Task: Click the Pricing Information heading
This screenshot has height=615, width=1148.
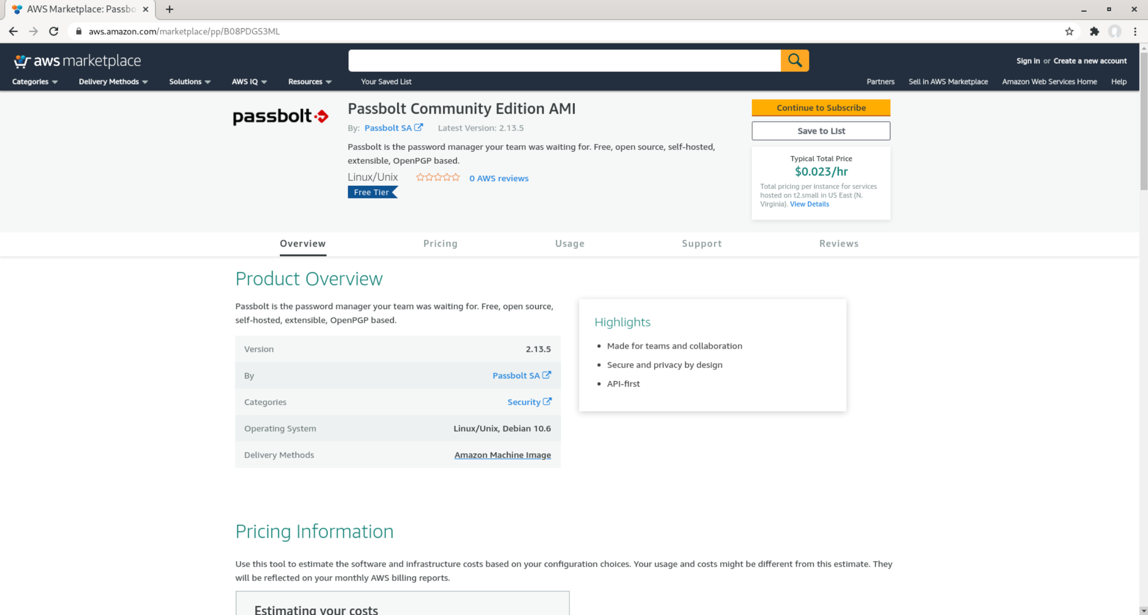Action: (x=314, y=531)
